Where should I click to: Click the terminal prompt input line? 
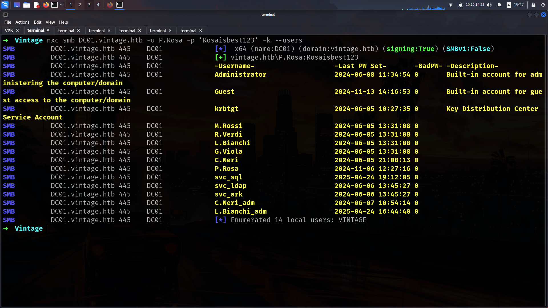pyautogui.click(x=274, y=228)
